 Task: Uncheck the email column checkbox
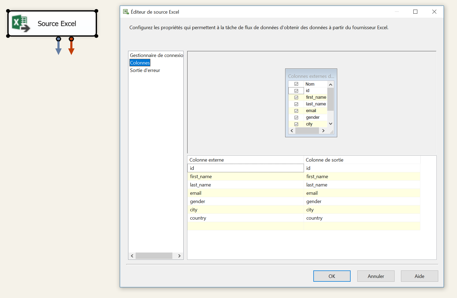(x=296, y=111)
